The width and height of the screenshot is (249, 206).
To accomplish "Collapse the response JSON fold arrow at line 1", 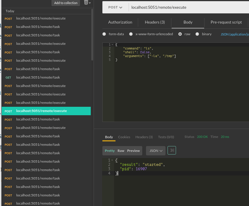I will click(112, 160).
